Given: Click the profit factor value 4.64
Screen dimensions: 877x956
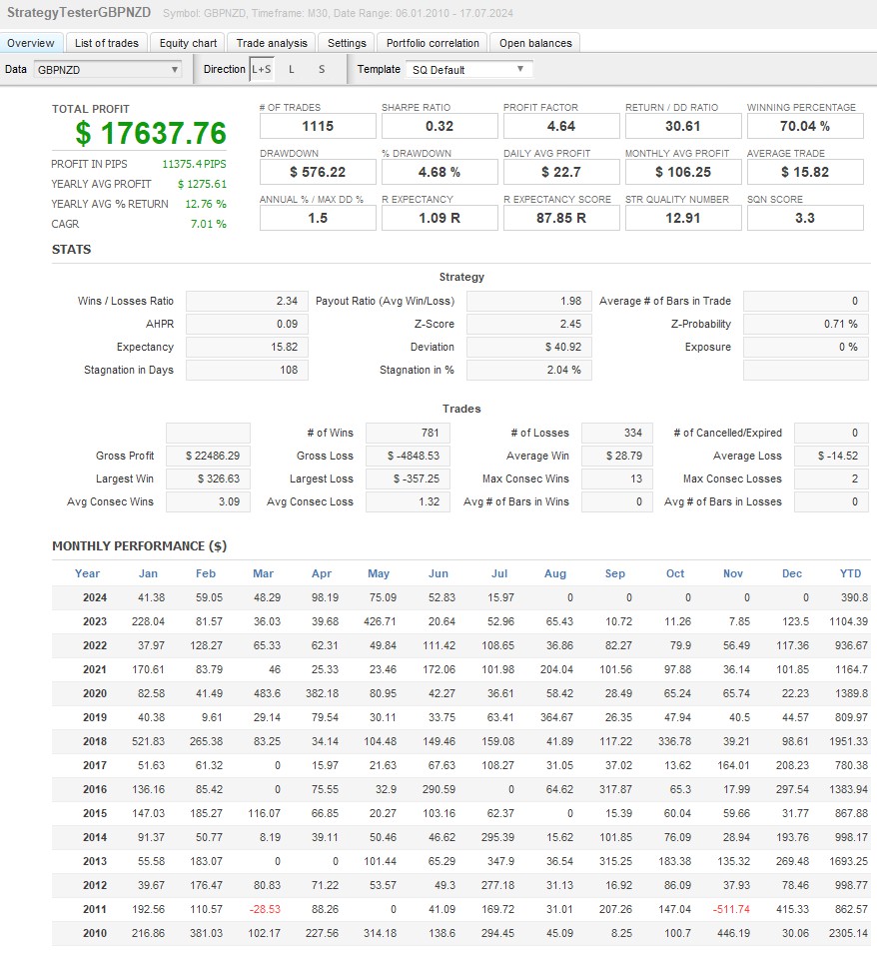Looking at the screenshot, I should click(561, 126).
